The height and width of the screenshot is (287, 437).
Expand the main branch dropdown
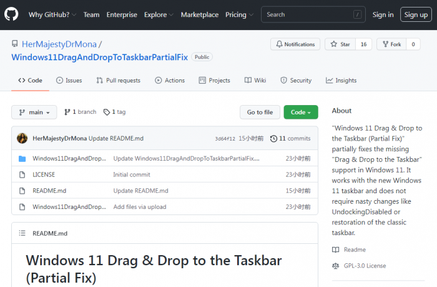(34, 113)
